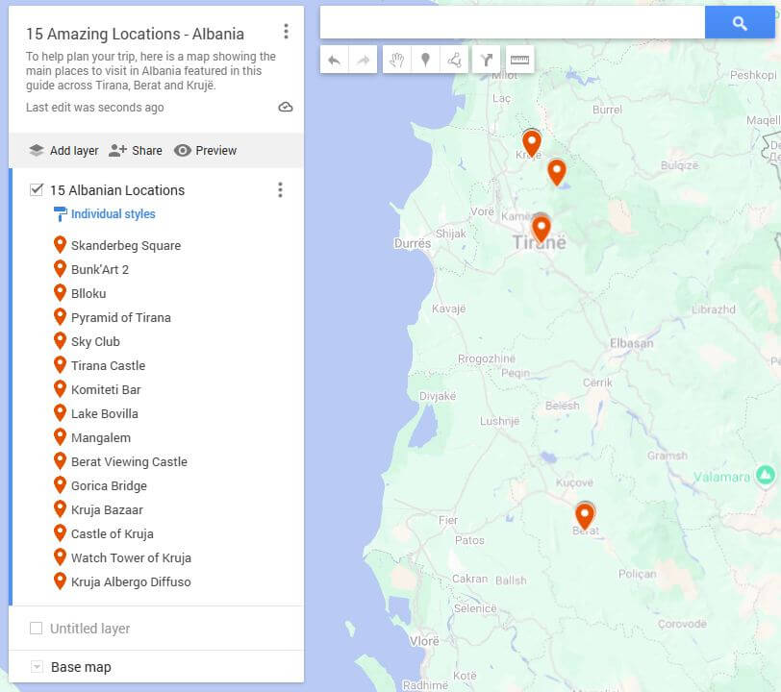Select the draw a line tool
Viewport: 781px width, 692px height.
tap(454, 60)
